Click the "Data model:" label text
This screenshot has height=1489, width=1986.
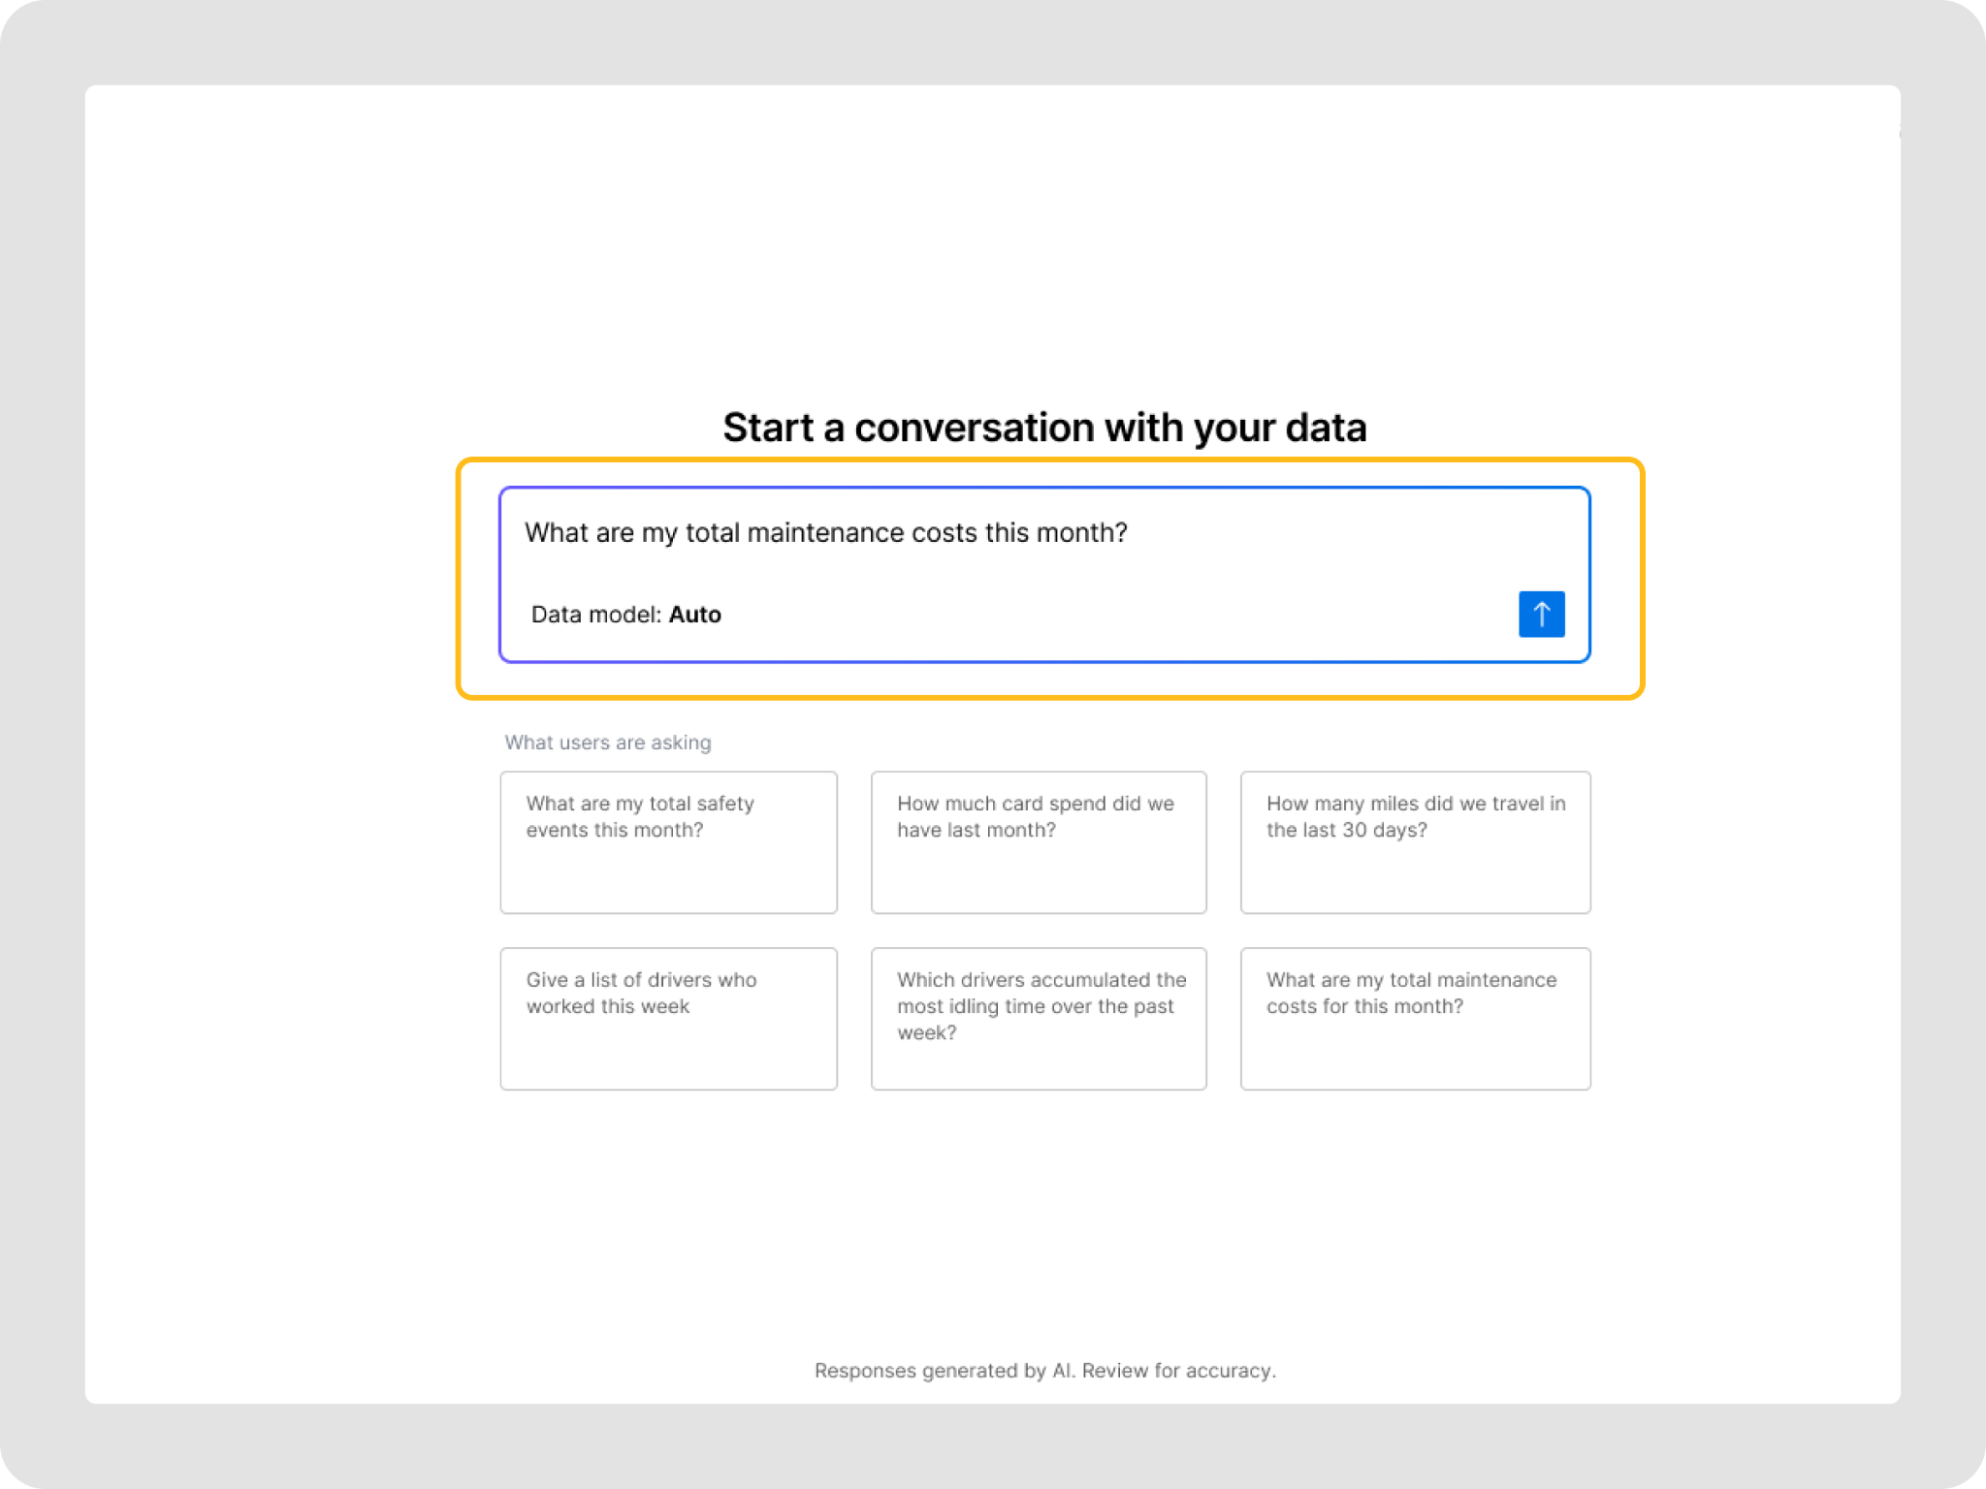pyautogui.click(x=595, y=615)
